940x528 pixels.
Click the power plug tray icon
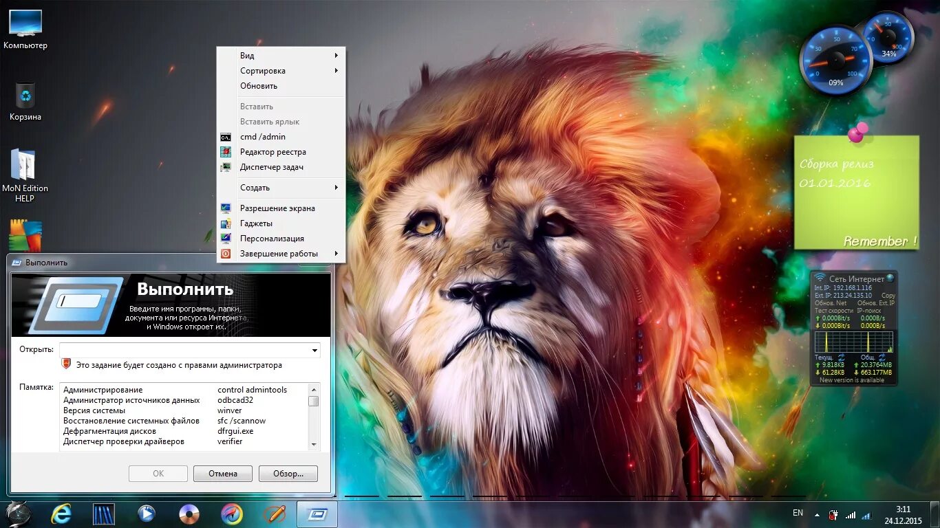pyautogui.click(x=833, y=515)
